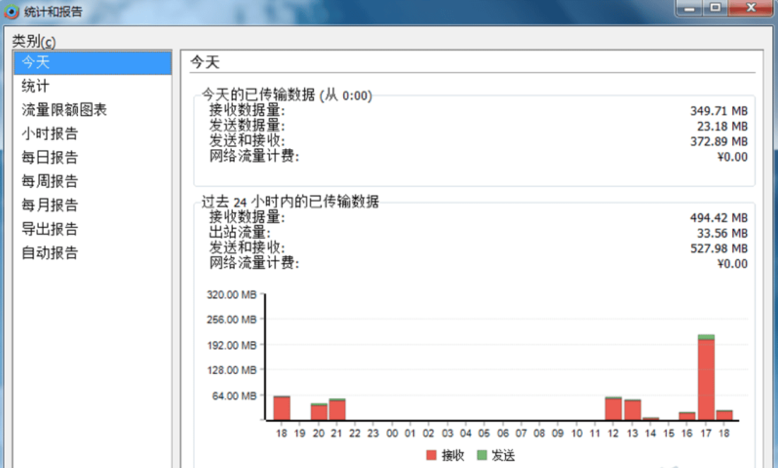Screen dimensions: 778x468
Task: Click the red 接收 legend swatch
Action: coord(431,455)
